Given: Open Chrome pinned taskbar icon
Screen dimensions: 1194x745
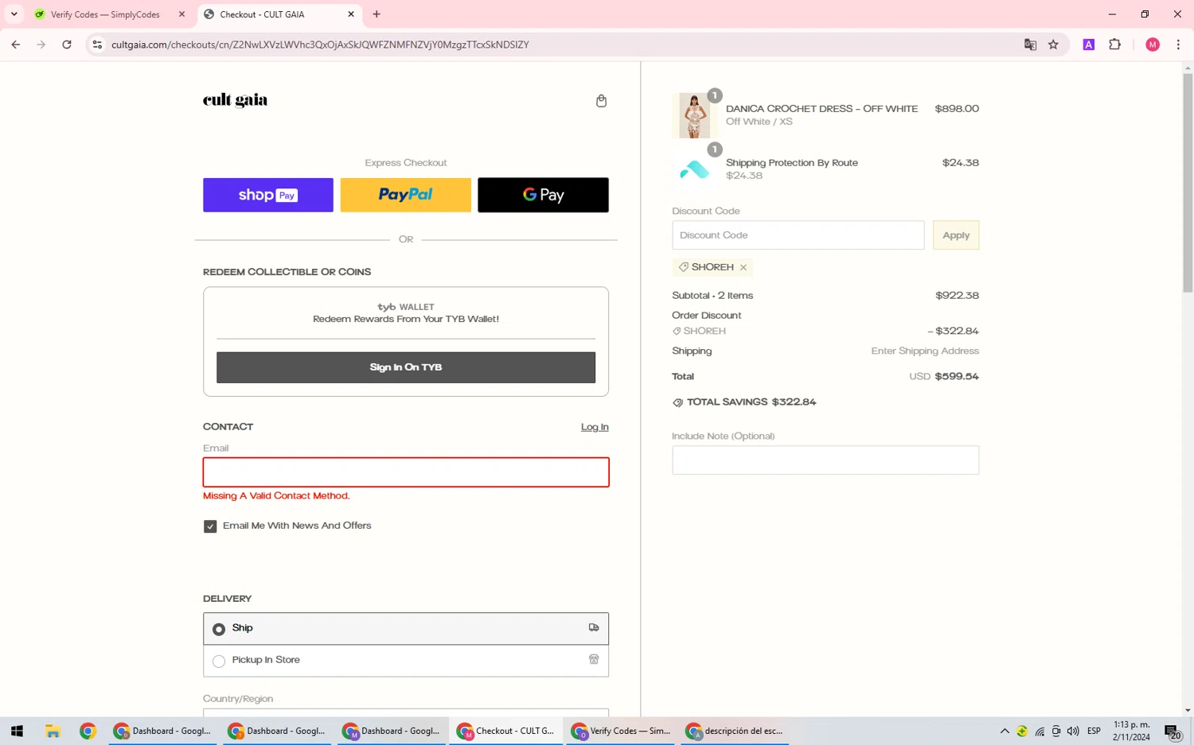Looking at the screenshot, I should (x=88, y=731).
